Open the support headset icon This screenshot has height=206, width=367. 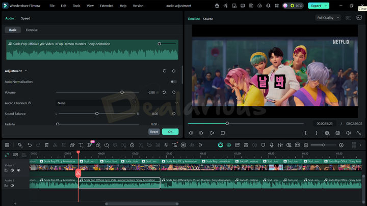click(268, 6)
